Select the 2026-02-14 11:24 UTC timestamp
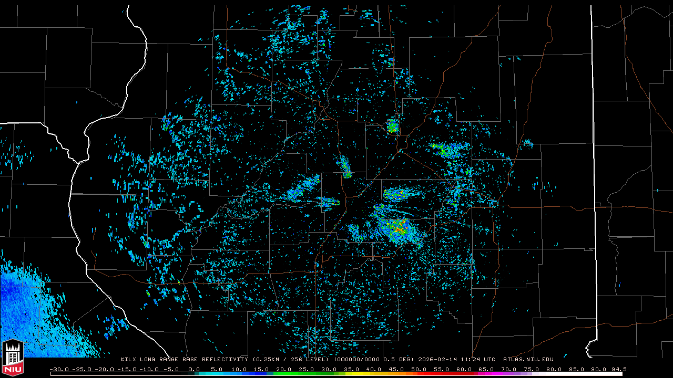The height and width of the screenshot is (378, 673). coord(456,360)
